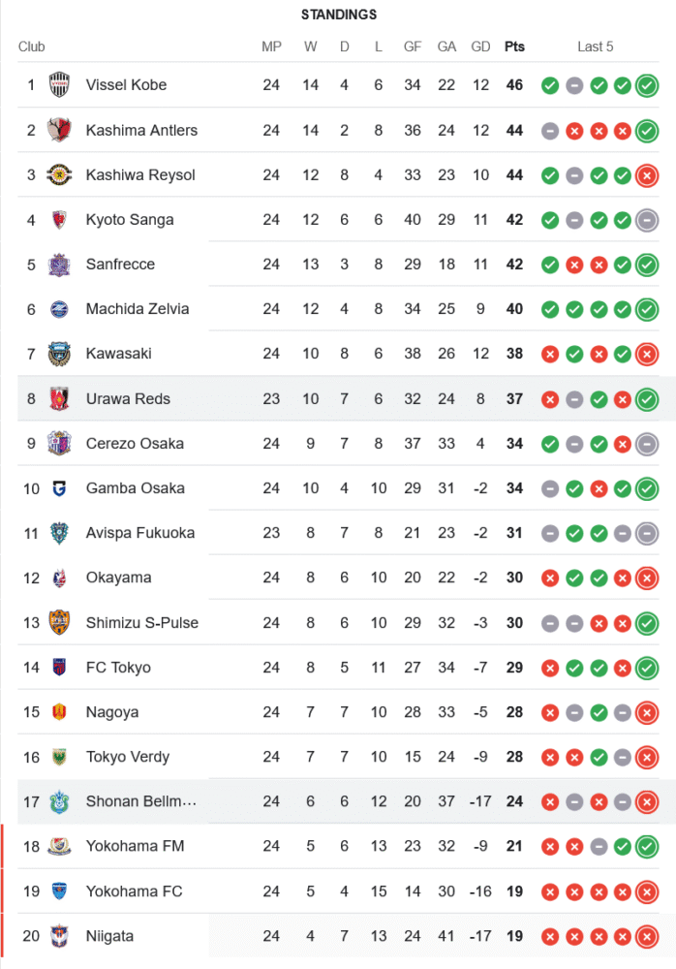Image resolution: width=676 pixels, height=969 pixels.
Task: Open the Cerezo Osaka team link
Action: coord(135,444)
